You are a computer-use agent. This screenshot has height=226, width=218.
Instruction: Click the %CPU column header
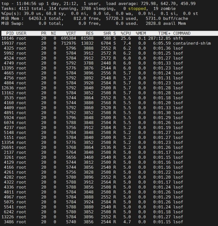pos(126,33)
